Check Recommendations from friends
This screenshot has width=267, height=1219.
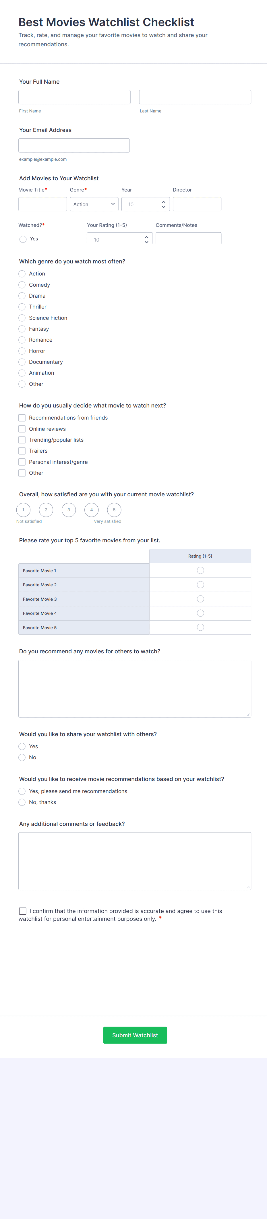(22, 418)
